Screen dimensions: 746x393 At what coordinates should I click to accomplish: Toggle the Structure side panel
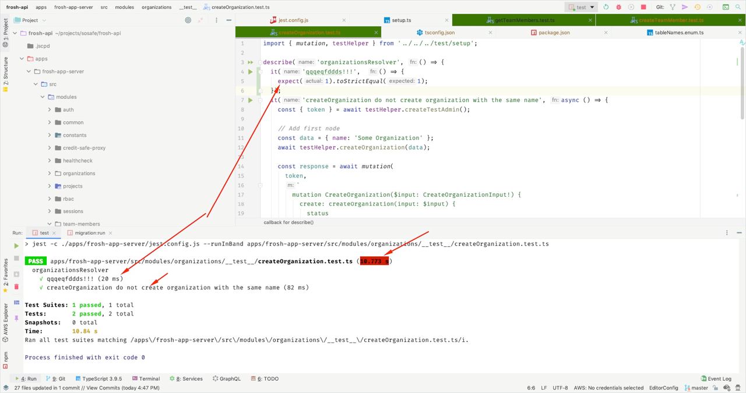tap(5, 75)
